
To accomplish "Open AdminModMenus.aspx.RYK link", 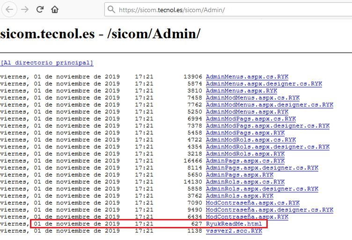I will point(247,112).
